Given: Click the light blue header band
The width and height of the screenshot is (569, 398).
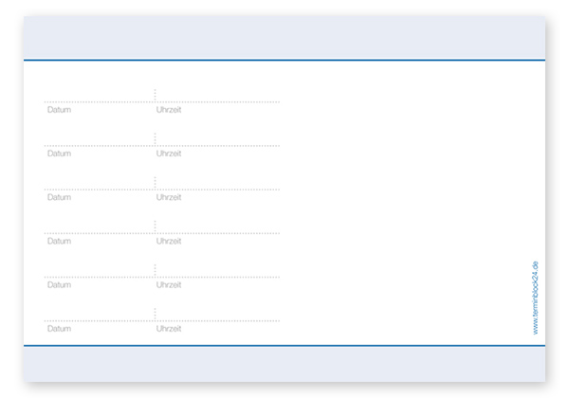Looking at the screenshot, I should (284, 38).
